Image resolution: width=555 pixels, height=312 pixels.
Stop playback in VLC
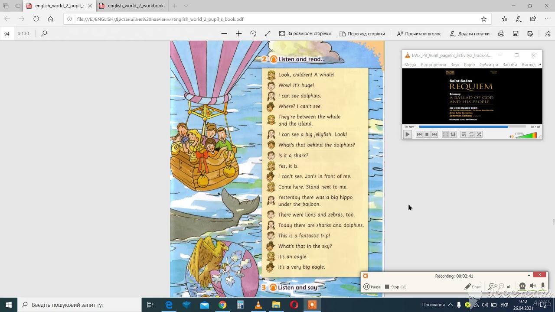(x=427, y=134)
